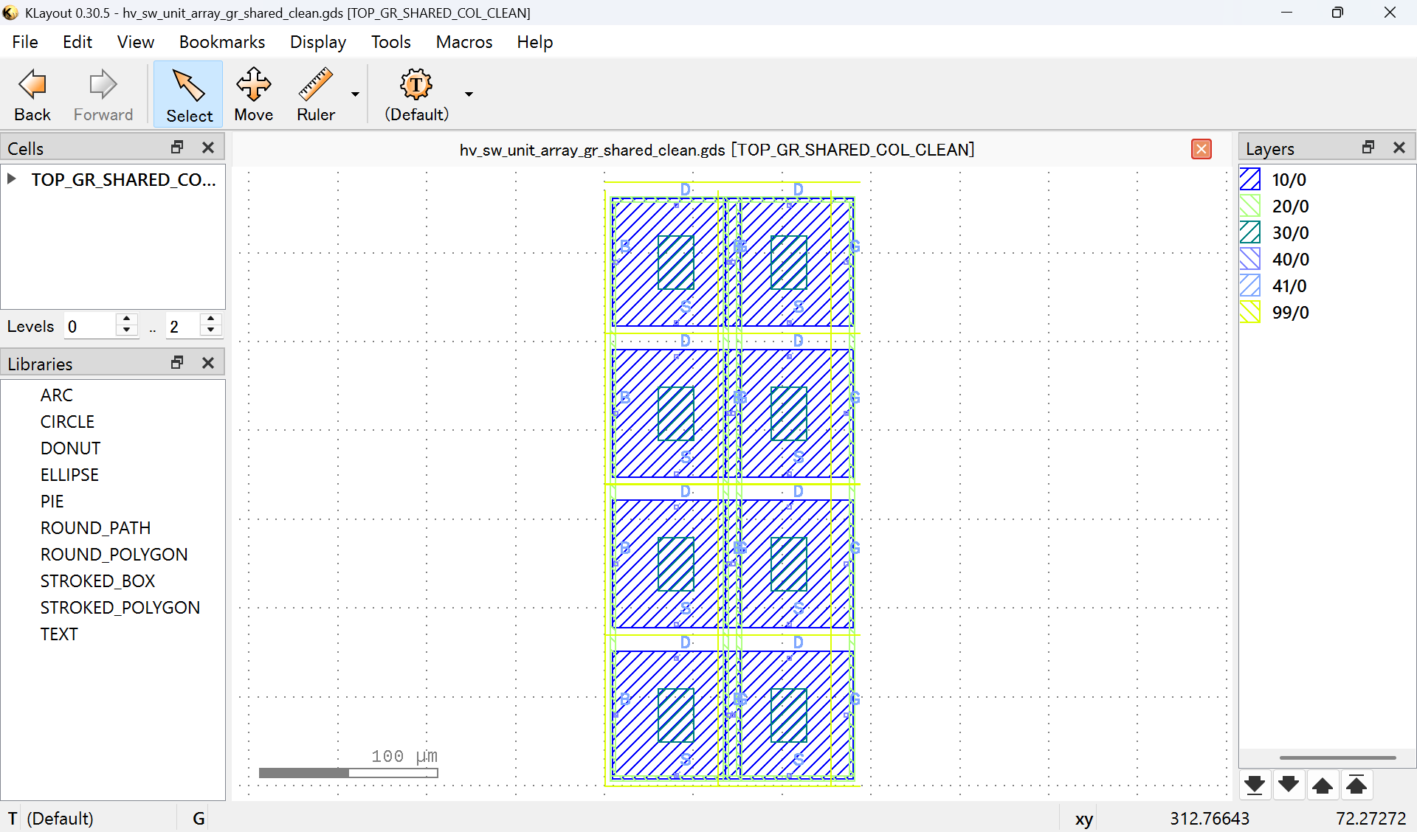The image size is (1417, 832).
Task: Select the Move tool
Action: (x=253, y=94)
